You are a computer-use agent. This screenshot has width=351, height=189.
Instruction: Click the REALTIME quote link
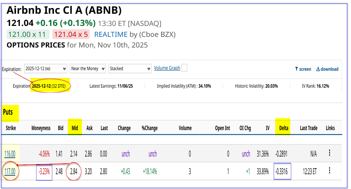tap(111, 34)
